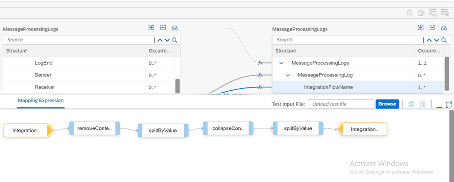Click the top toolbar settings gear icon
Screen dimensions: 454x182
pos(409,13)
